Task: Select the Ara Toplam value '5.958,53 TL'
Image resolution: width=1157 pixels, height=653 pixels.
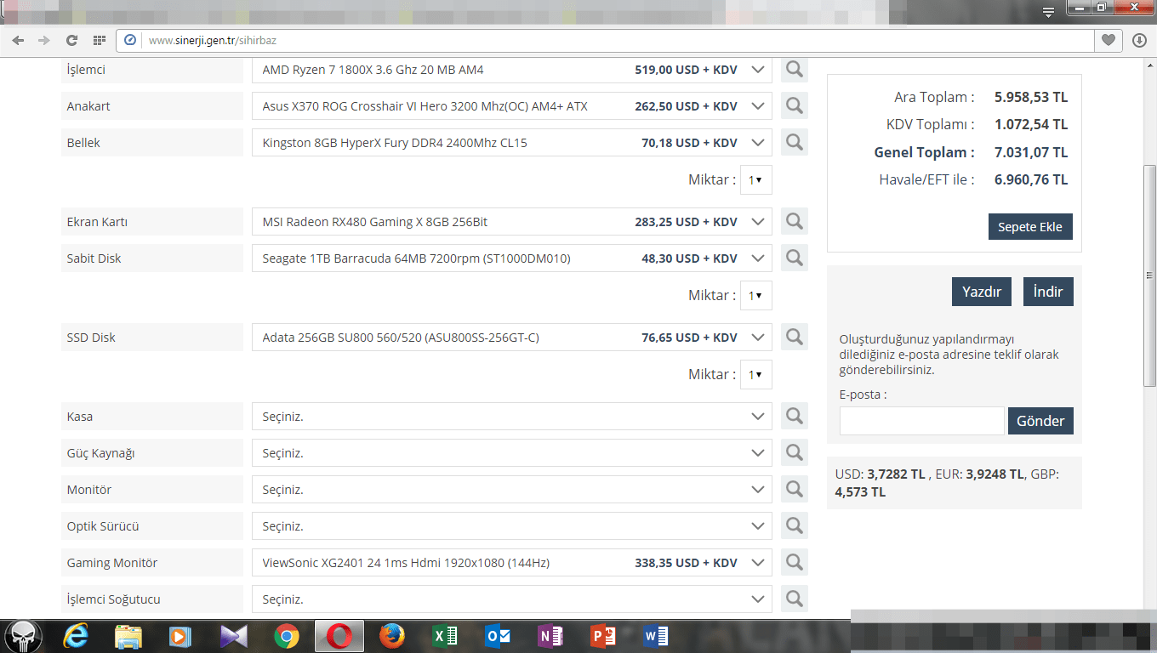Action: tap(1031, 98)
